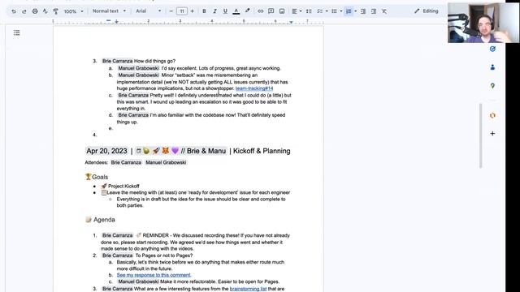Open the orange add-on icon in side panel
The image size is (520, 292).
[492, 115]
